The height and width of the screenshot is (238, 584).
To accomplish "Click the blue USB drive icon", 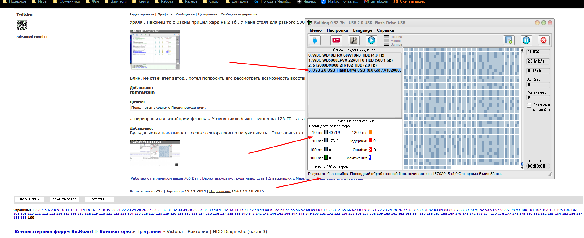I will click(x=314, y=40).
